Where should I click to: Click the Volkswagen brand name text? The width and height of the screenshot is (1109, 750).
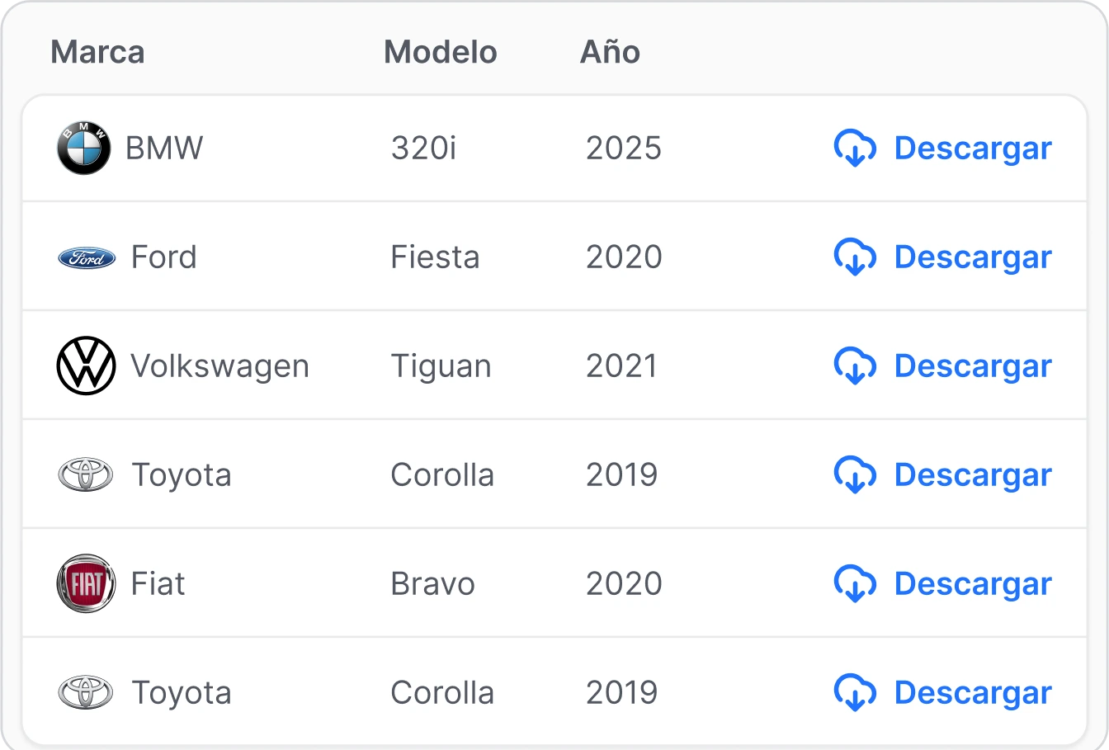(220, 367)
